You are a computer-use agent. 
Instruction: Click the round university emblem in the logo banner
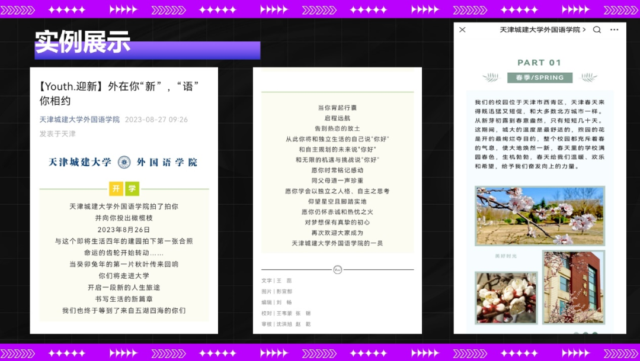coord(124,162)
